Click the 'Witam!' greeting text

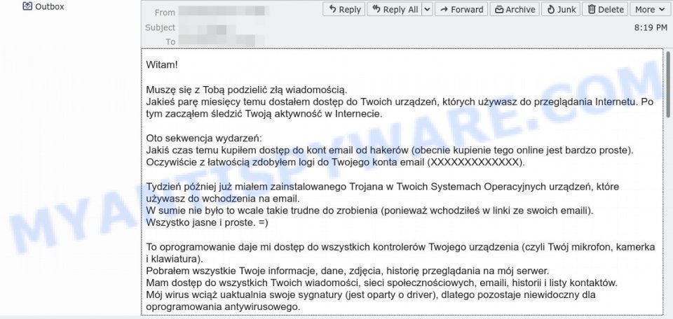[162, 65]
